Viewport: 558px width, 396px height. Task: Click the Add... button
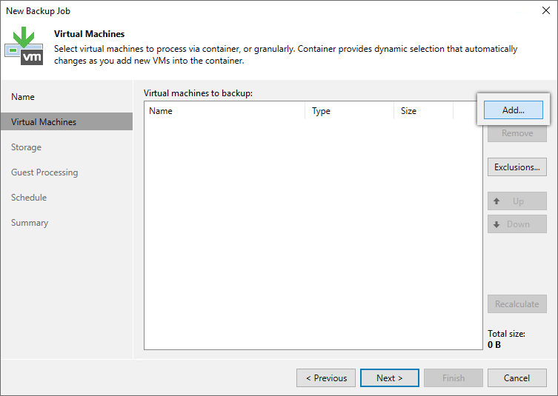[513, 110]
